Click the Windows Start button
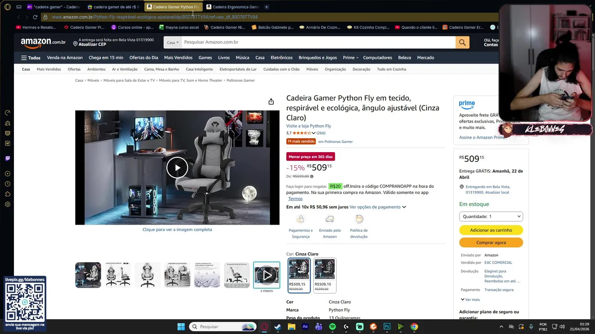 click(x=181, y=327)
